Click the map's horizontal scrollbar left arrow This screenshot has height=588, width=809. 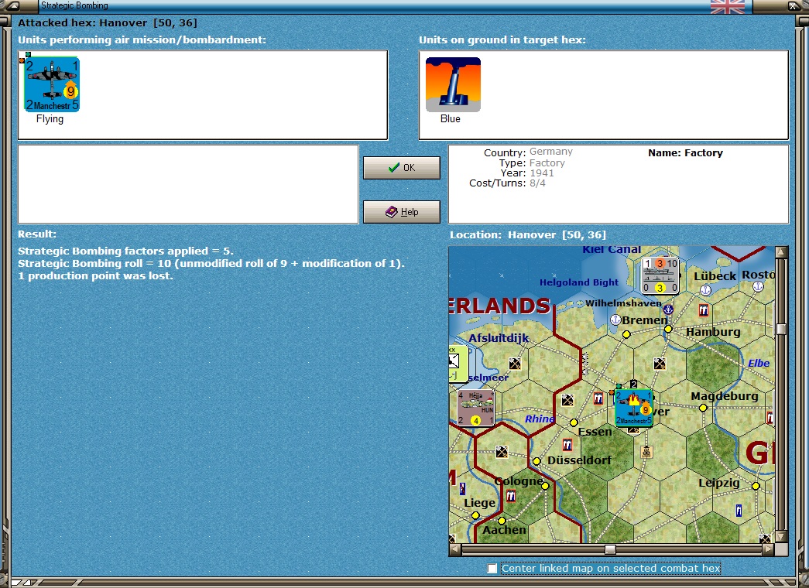(455, 549)
